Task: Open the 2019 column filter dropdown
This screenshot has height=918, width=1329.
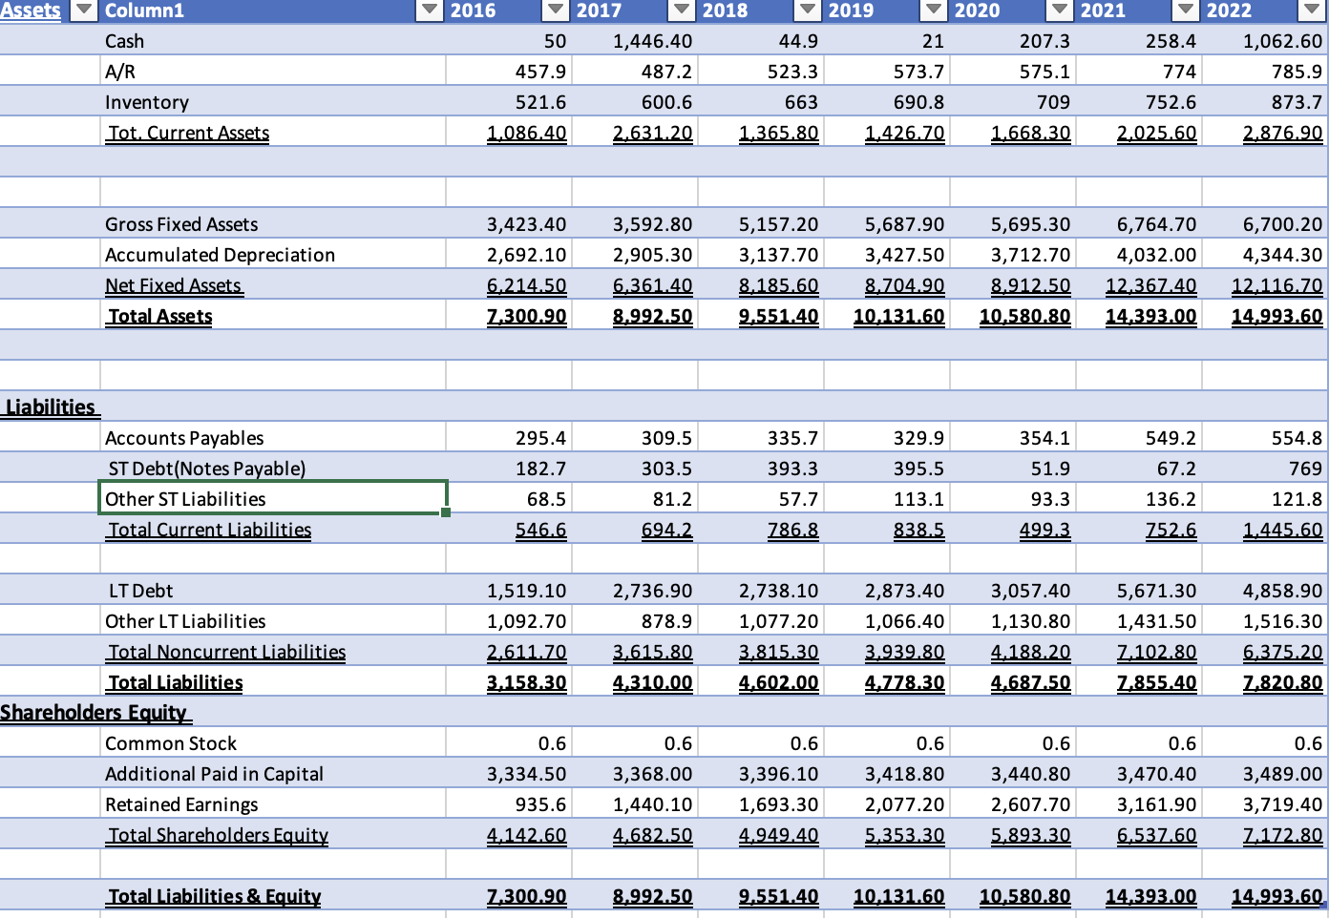Action: (x=934, y=10)
